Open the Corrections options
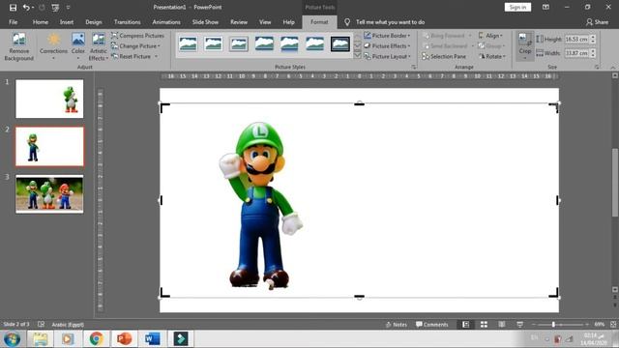The width and height of the screenshot is (619, 348). point(53,47)
